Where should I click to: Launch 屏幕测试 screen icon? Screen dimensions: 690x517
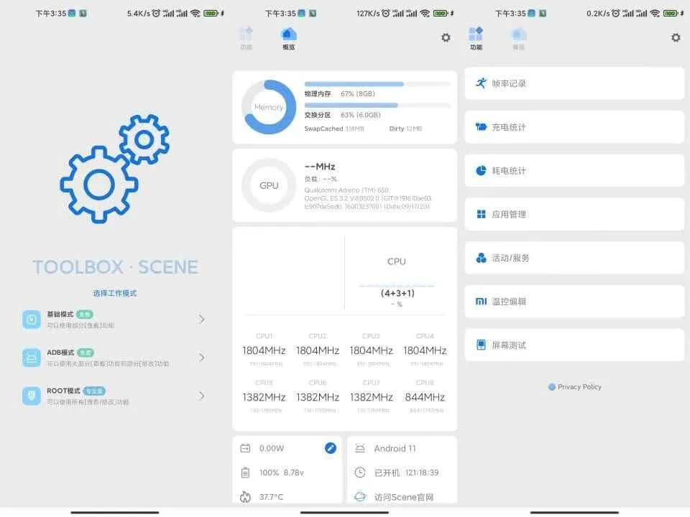tap(481, 345)
